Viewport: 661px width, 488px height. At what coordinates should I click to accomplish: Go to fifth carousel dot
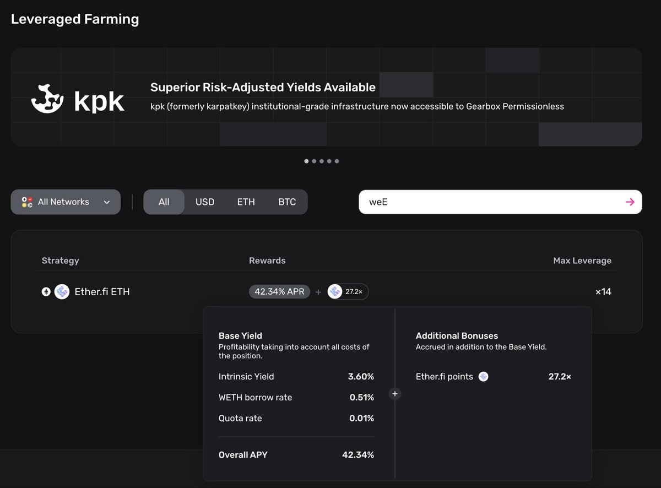337,161
